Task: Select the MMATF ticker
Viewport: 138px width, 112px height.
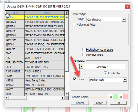Action: point(14,94)
